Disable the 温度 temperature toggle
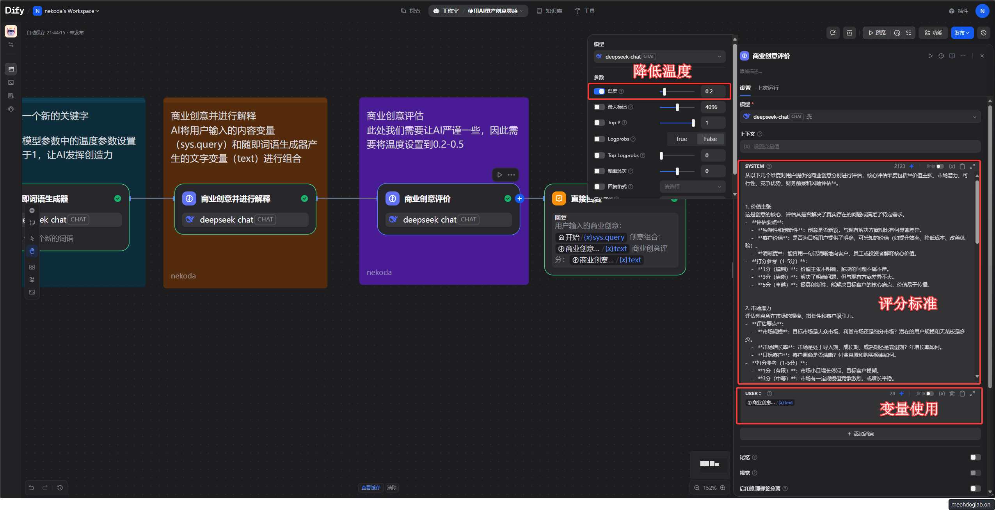Screen dimensions: 995x510 [599, 91]
